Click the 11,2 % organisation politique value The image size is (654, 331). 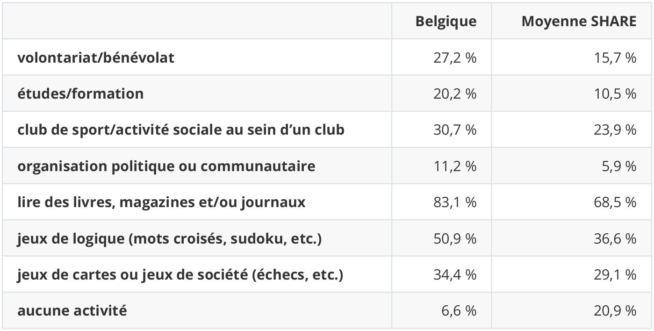[x=455, y=166]
